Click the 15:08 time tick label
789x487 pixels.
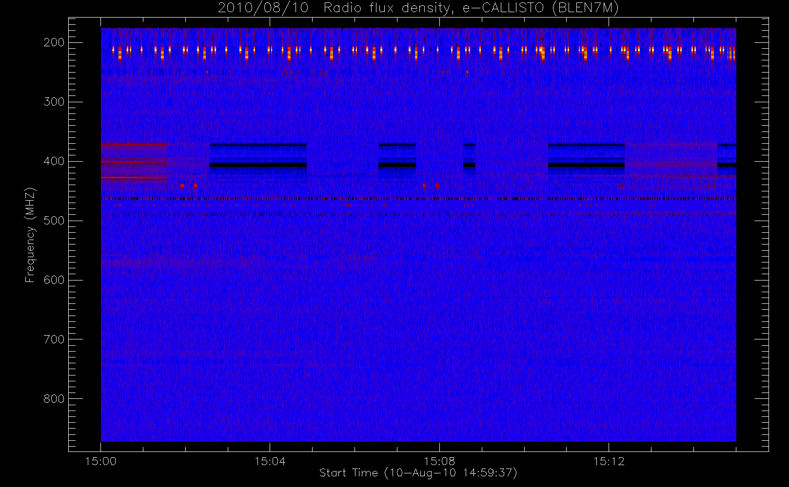coord(439,461)
